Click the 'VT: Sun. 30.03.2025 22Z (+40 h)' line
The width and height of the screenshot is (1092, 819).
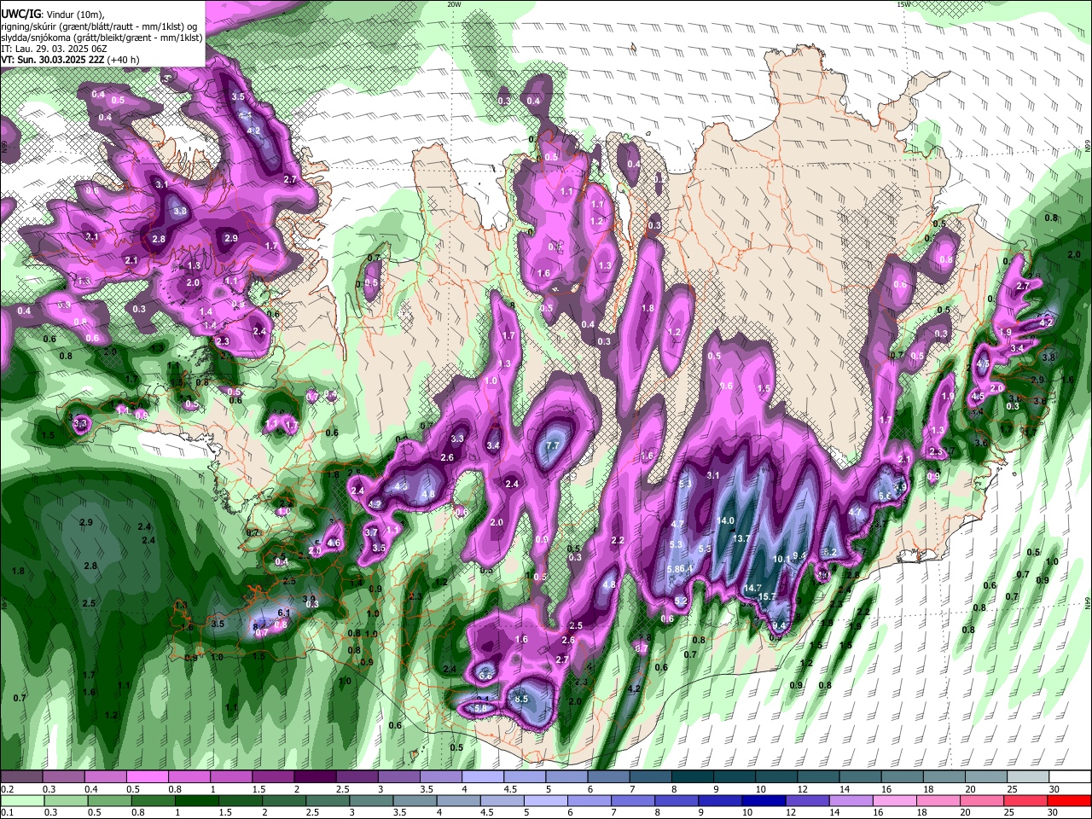(x=70, y=60)
